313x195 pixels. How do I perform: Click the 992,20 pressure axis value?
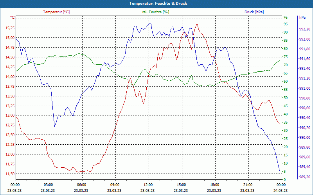tap(305, 29)
